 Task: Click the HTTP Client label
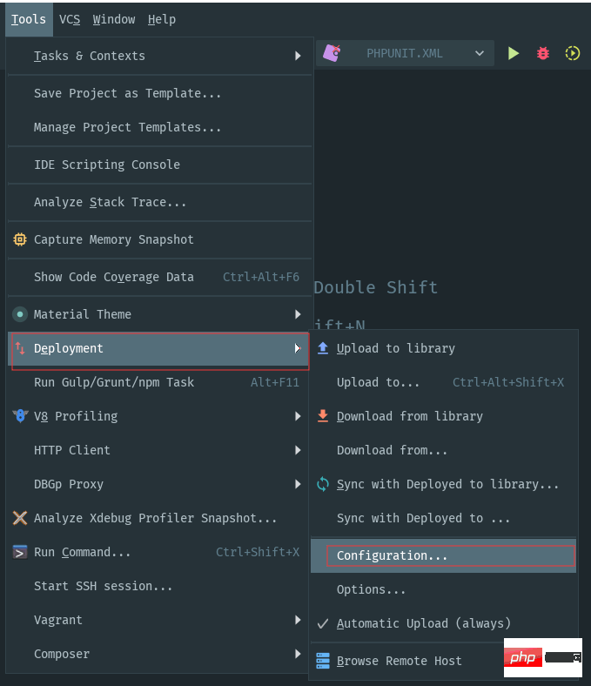(x=72, y=450)
